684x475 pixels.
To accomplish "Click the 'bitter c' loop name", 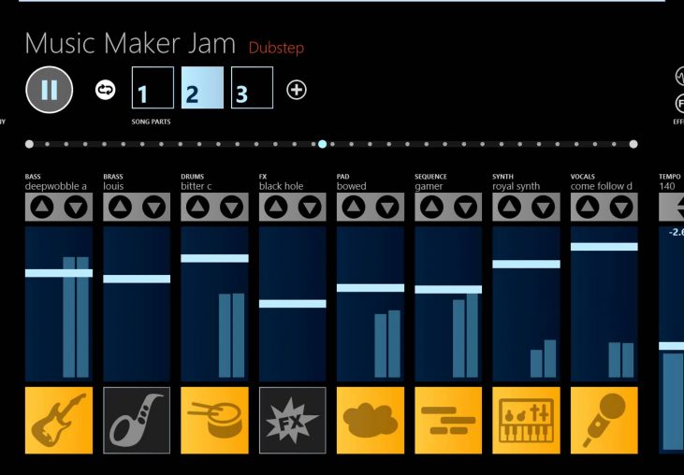I will point(196,186).
